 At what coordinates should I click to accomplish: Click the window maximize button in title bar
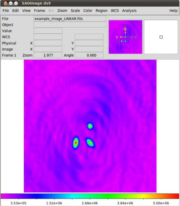(x=16, y=3)
